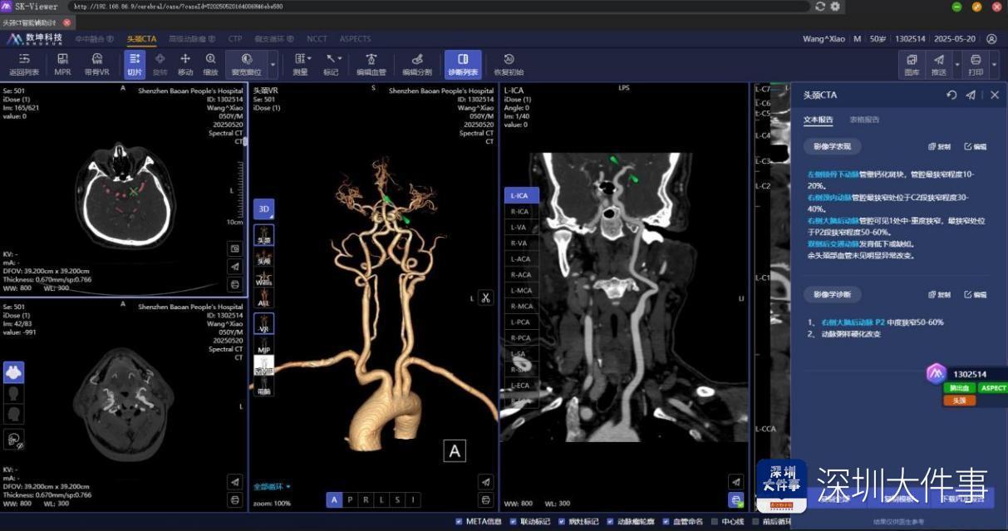Open the 图库 gallery icon
This screenshot has width=1008, height=531.
click(912, 64)
